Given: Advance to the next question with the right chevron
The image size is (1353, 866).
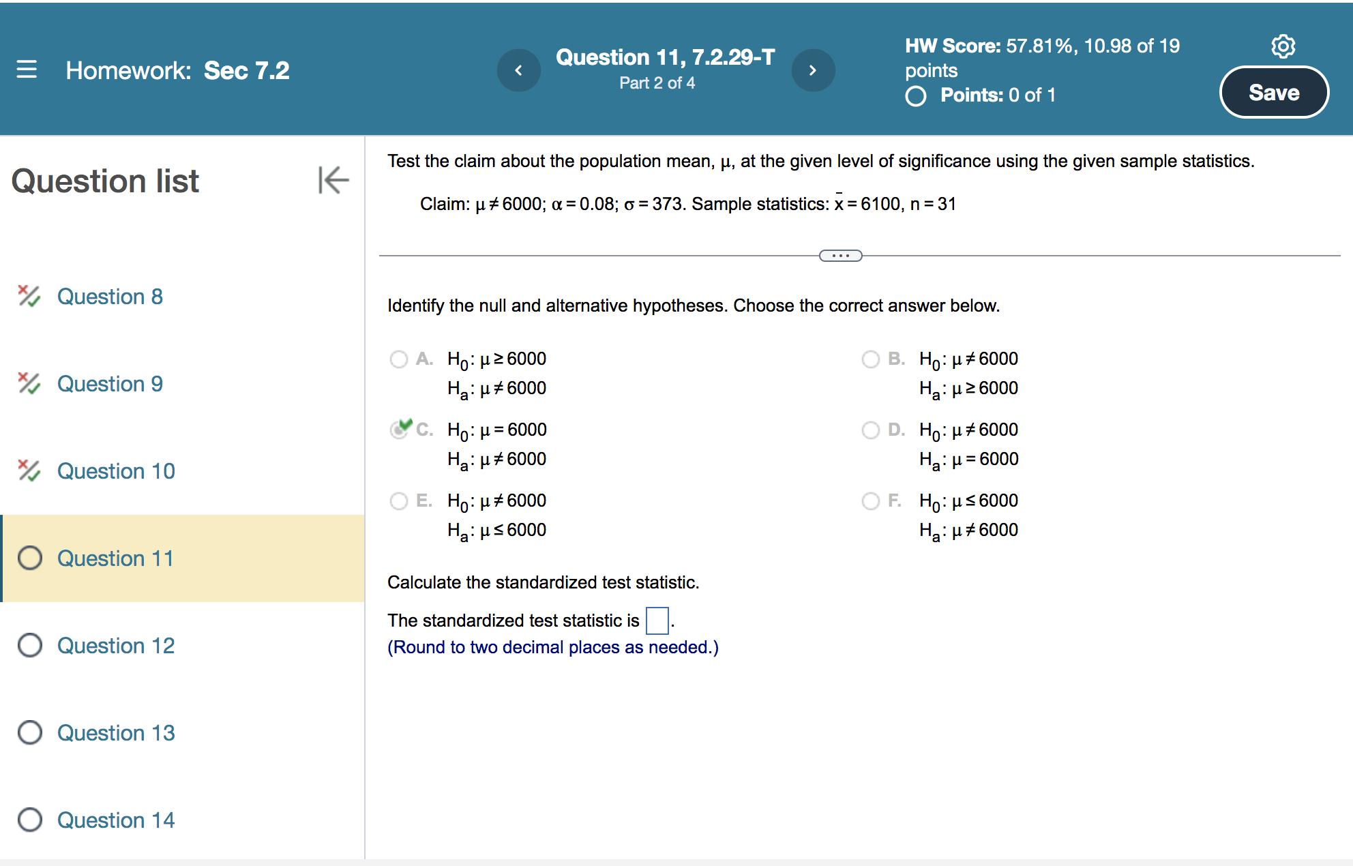Looking at the screenshot, I should [814, 70].
